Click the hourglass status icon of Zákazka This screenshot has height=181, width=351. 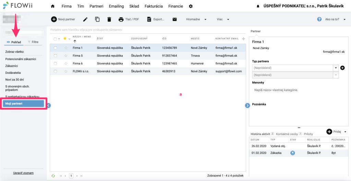[x=293, y=153]
